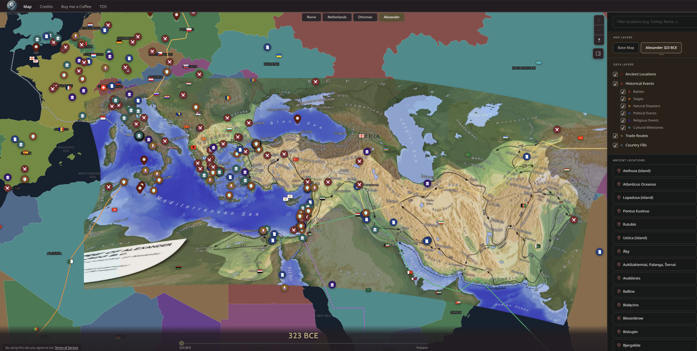Click the ruins marker near Sparta
The image size is (697, 351).
(204, 175)
